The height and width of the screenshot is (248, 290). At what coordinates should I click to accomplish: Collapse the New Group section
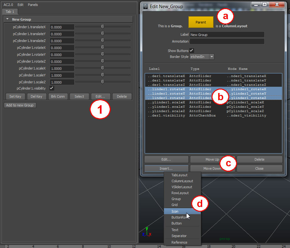click(8, 19)
